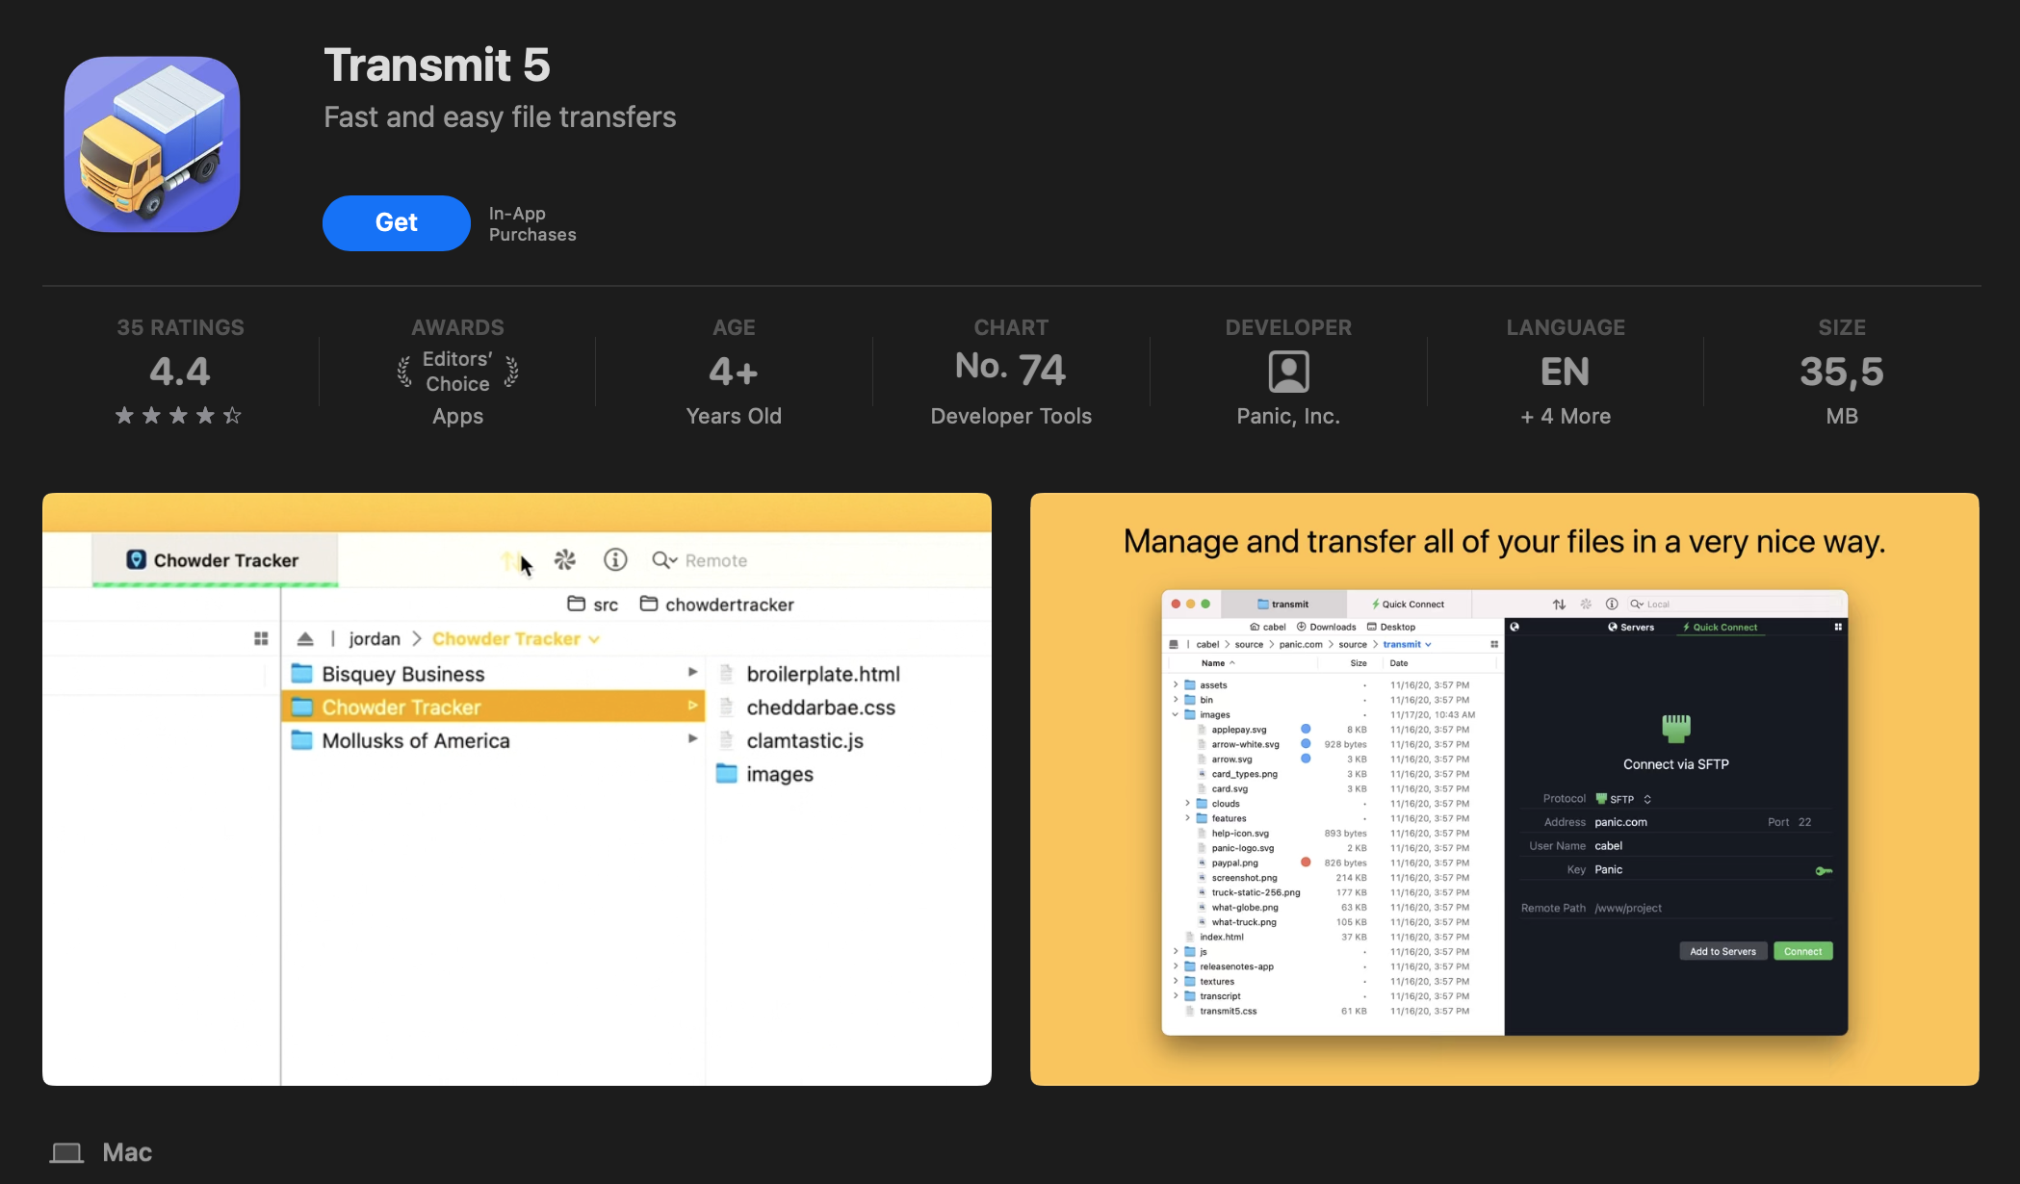This screenshot has width=2020, height=1184.
Task: Switch to the Servers tab
Action: point(1631,628)
